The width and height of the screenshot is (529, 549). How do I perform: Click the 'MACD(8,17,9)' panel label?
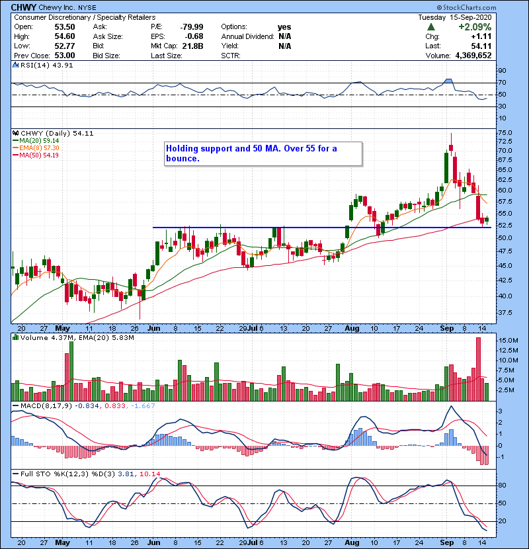coord(46,406)
